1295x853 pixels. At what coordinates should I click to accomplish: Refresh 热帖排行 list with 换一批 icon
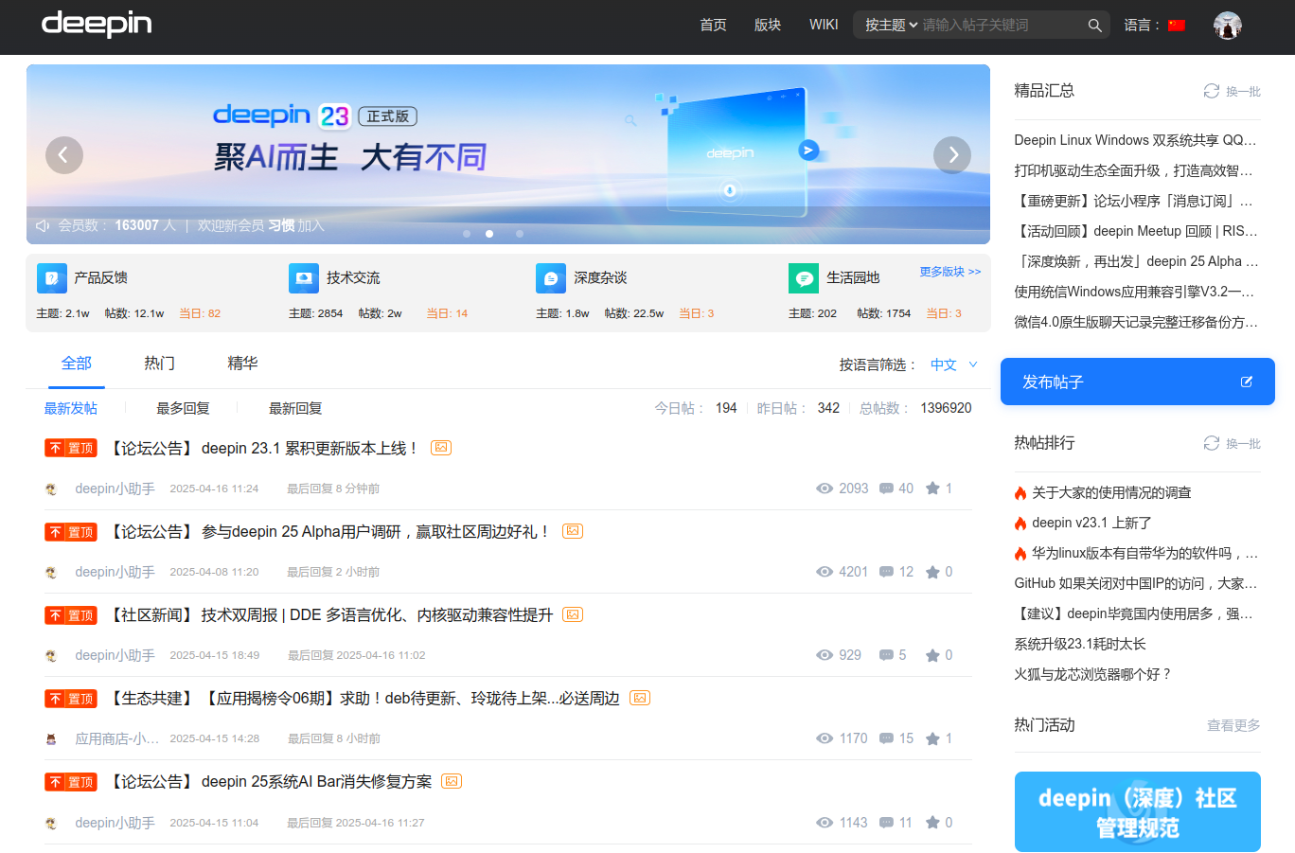coord(1212,443)
